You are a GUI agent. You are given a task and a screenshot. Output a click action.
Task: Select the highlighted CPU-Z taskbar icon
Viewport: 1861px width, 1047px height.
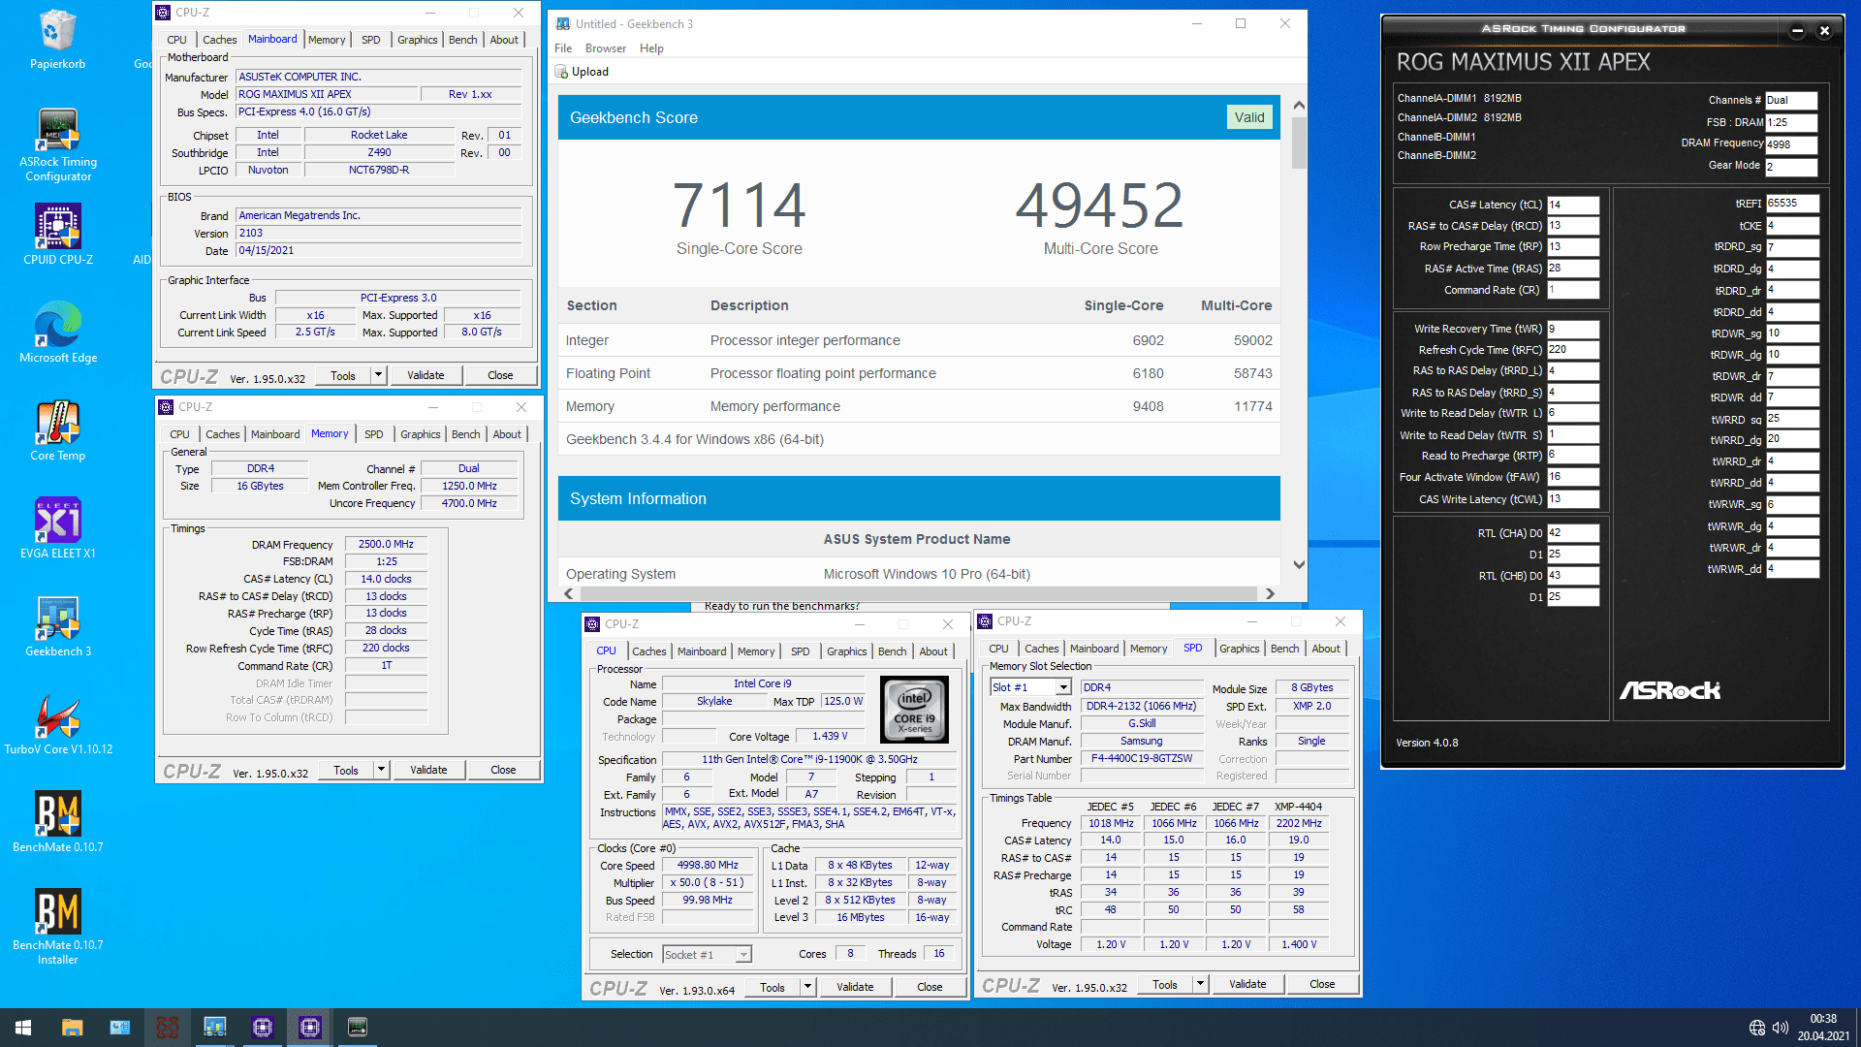[309, 1028]
